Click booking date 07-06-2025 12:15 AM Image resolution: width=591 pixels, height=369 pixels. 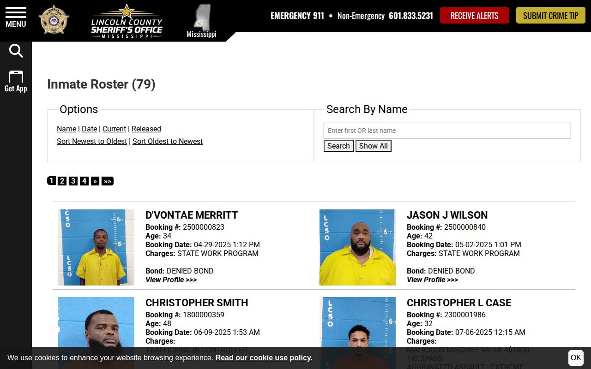click(490, 333)
